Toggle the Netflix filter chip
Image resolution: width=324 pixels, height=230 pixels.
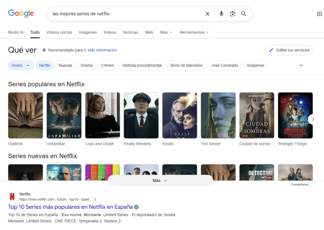45,65
